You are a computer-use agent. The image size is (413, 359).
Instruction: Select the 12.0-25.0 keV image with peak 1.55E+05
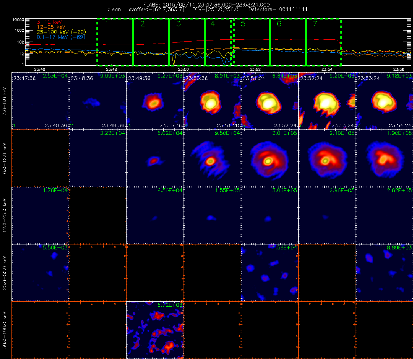[213, 215]
